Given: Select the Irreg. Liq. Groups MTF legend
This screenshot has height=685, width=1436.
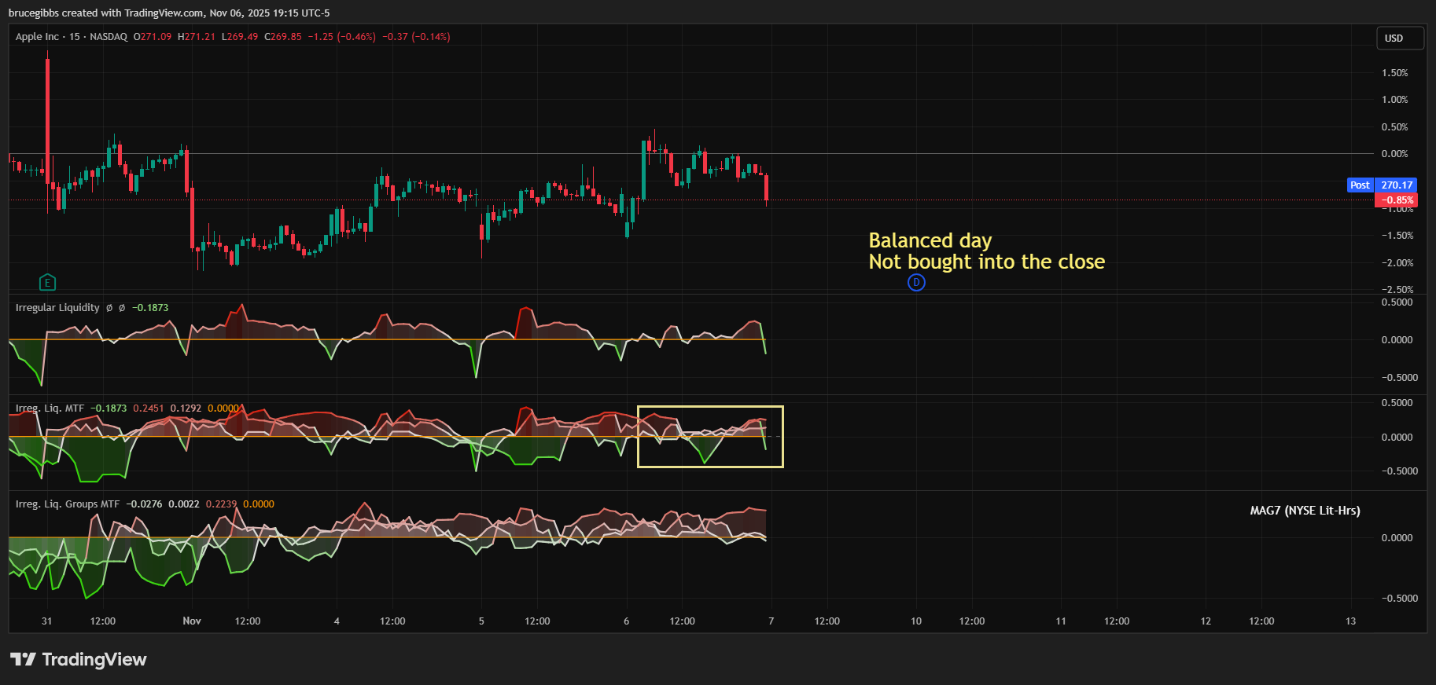Looking at the screenshot, I should 68,504.
